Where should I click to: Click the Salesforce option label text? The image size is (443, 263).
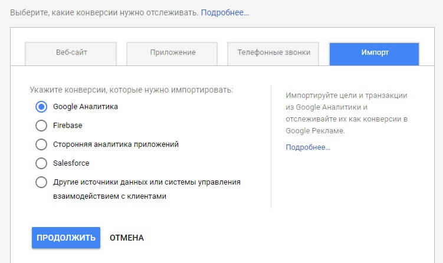click(71, 163)
